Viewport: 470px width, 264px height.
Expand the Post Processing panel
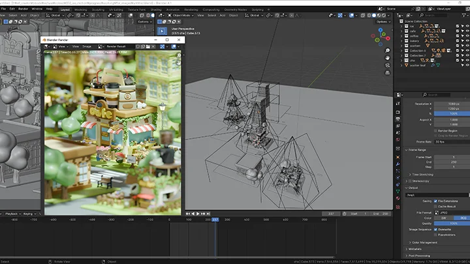(418, 256)
